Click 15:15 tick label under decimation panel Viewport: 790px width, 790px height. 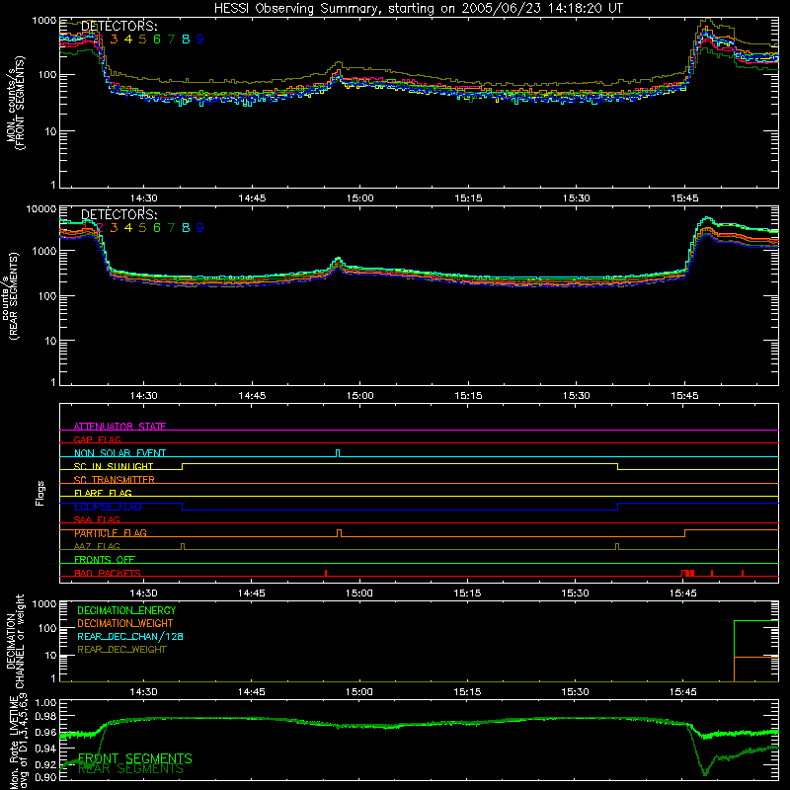coord(467,692)
